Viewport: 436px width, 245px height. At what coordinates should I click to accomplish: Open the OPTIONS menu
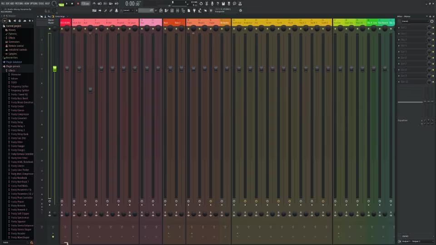pyautogui.click(x=34, y=4)
